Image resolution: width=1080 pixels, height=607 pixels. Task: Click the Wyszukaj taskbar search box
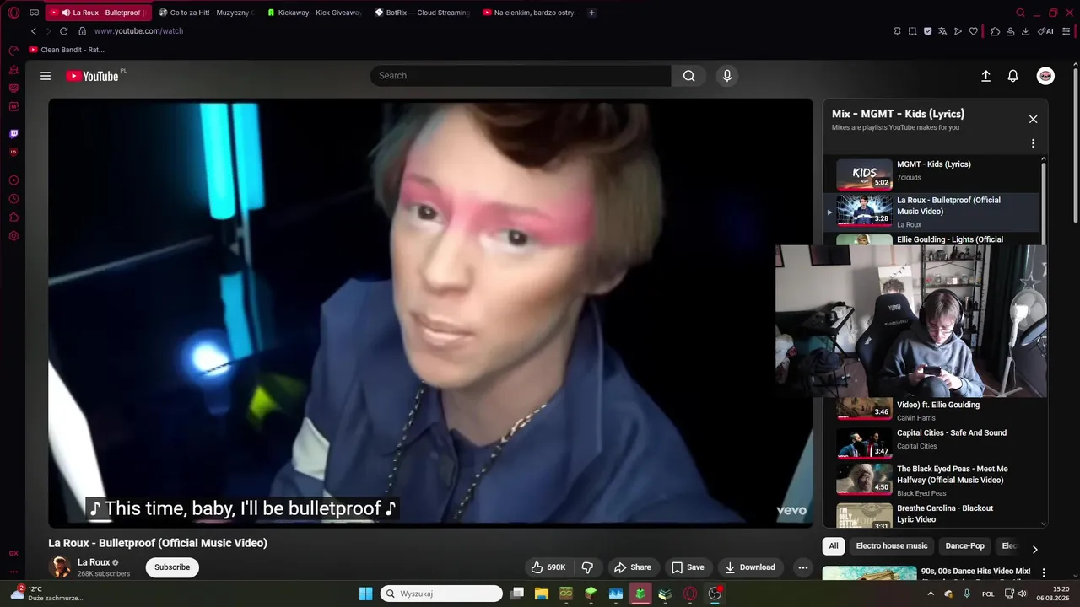pyautogui.click(x=441, y=594)
